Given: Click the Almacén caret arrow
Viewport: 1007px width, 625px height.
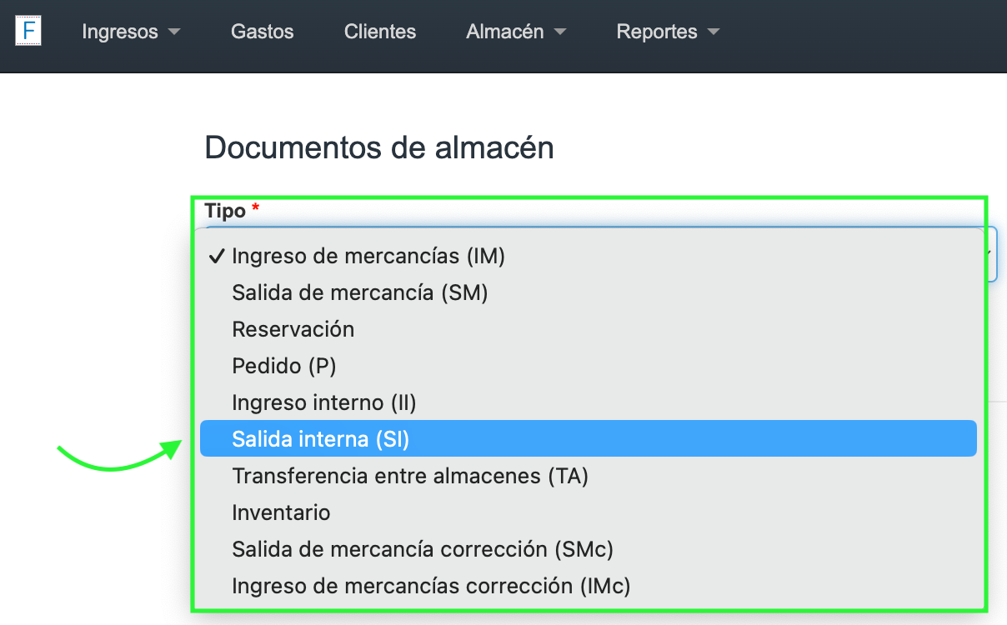Looking at the screenshot, I should coord(560,32).
